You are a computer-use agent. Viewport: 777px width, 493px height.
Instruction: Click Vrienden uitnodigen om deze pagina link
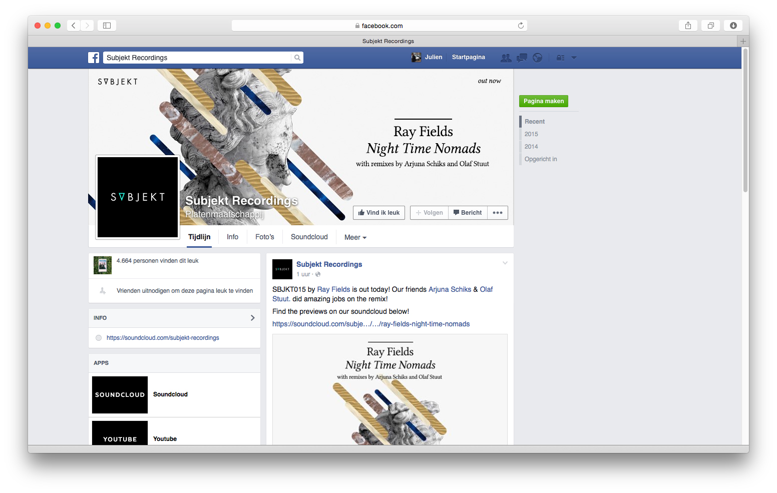[185, 291]
